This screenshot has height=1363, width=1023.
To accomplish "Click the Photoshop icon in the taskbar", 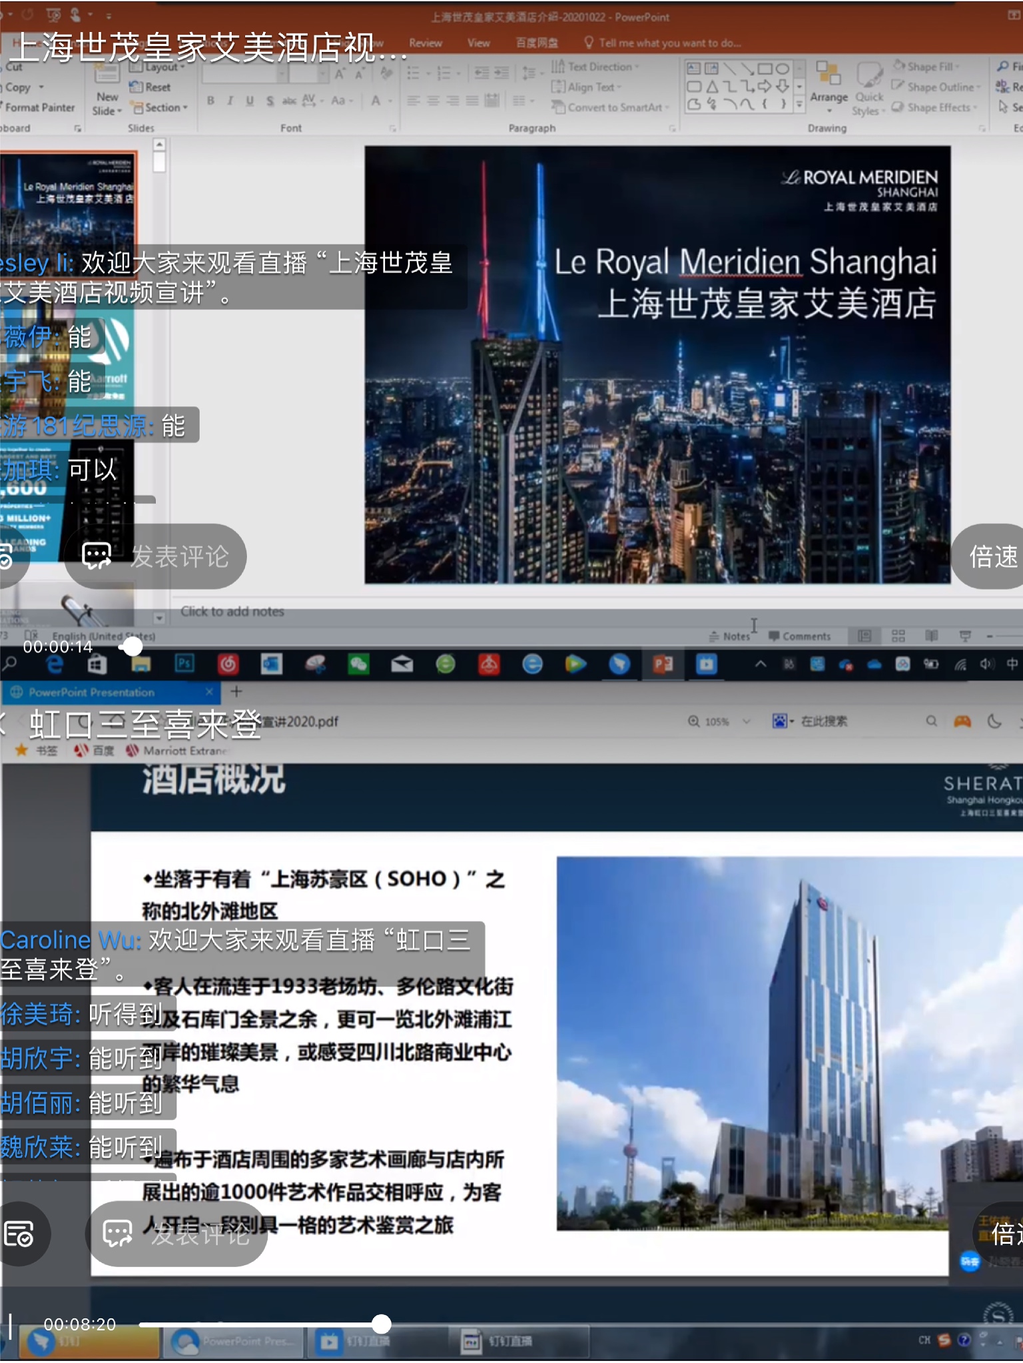I will click(184, 664).
